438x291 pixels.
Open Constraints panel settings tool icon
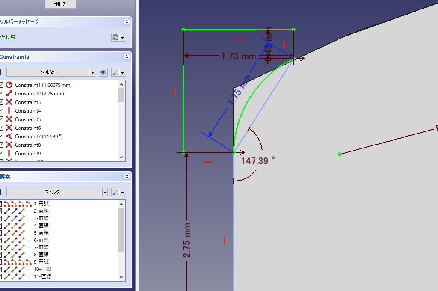115,72
